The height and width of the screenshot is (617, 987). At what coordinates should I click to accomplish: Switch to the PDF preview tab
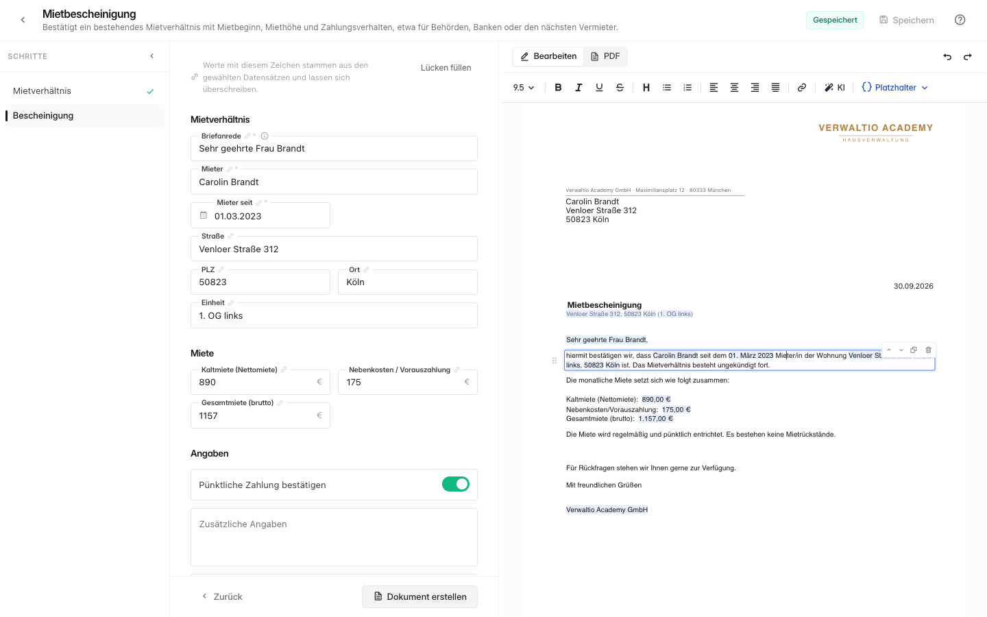pos(605,56)
